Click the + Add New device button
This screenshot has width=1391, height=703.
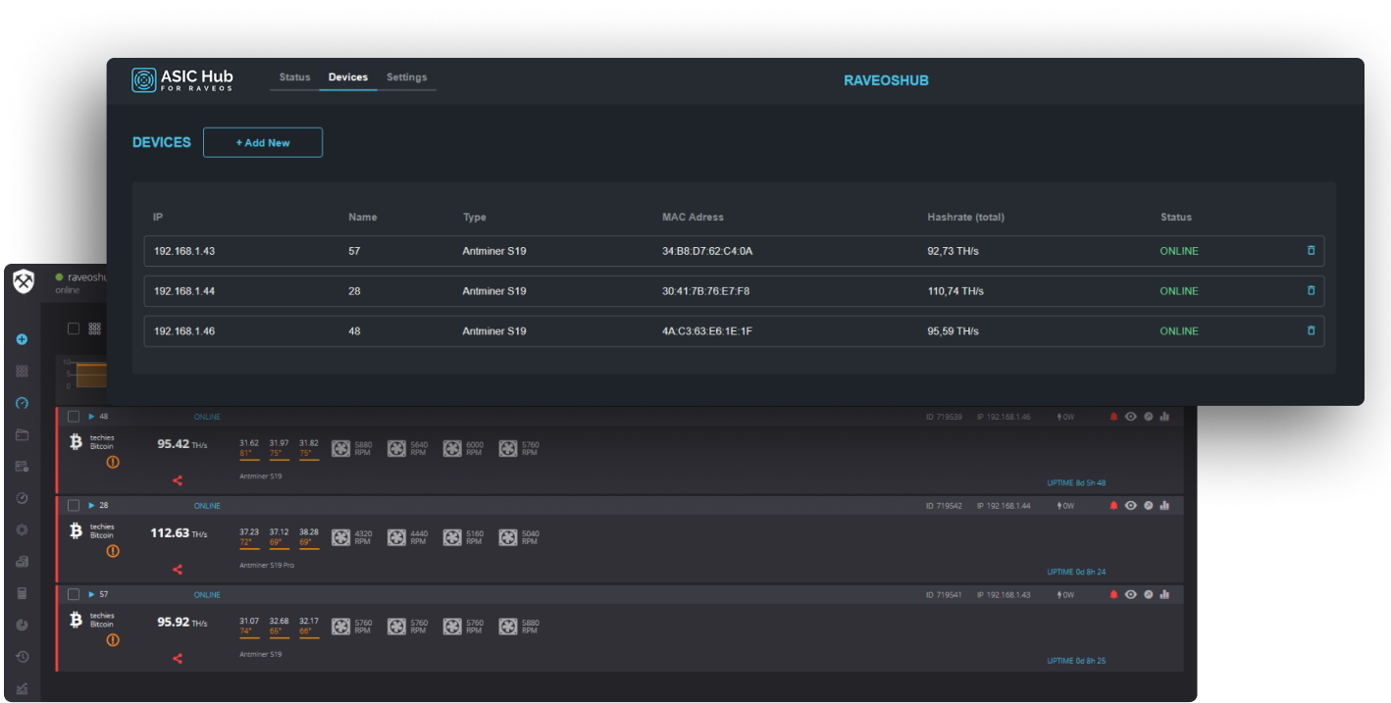tap(263, 142)
